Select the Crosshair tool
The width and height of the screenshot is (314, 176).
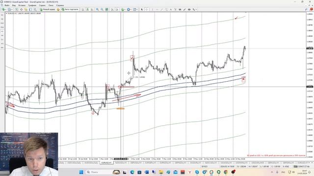point(147,9)
